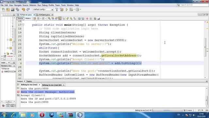Click the Debug Project icon
This screenshot has height=118, width=209.
click(x=71, y=10)
